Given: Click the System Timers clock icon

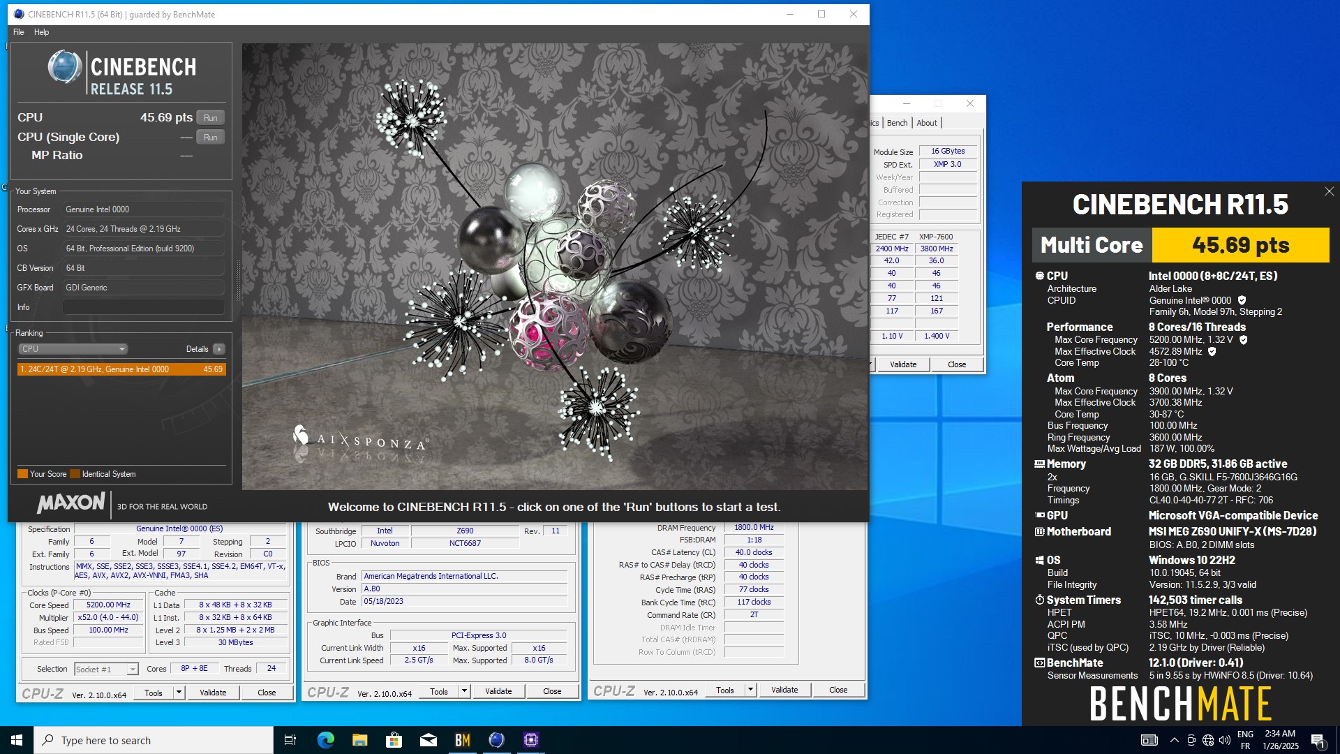Looking at the screenshot, I should tap(1039, 600).
